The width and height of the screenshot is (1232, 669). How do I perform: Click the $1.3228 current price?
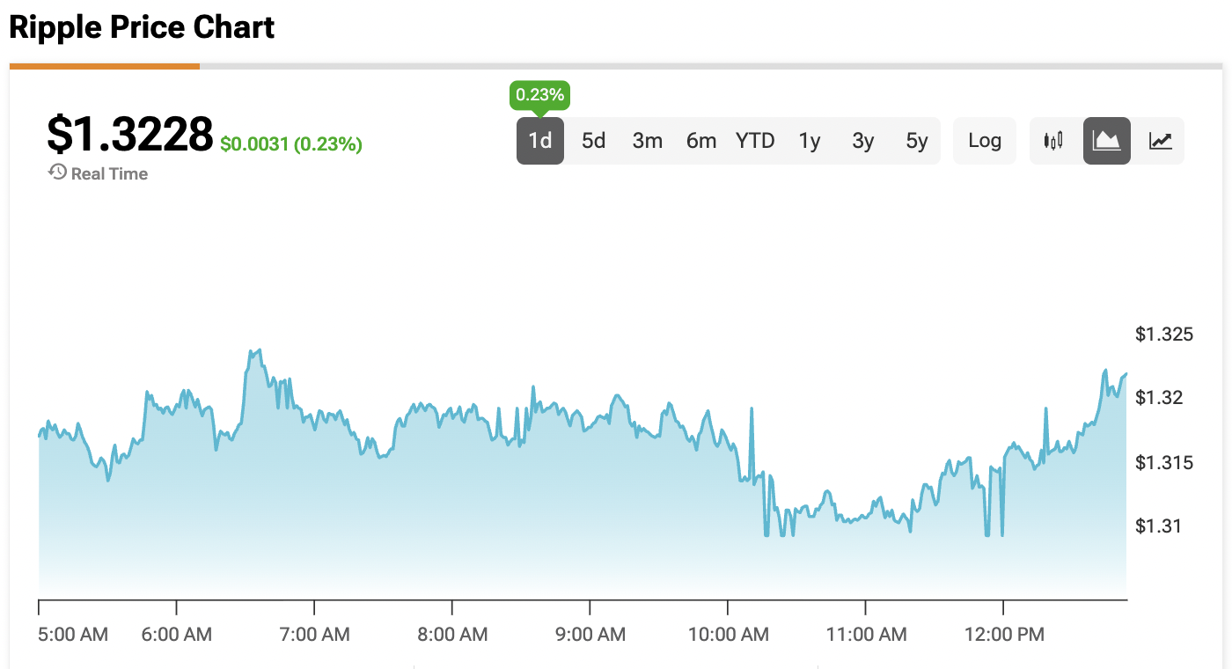point(129,135)
